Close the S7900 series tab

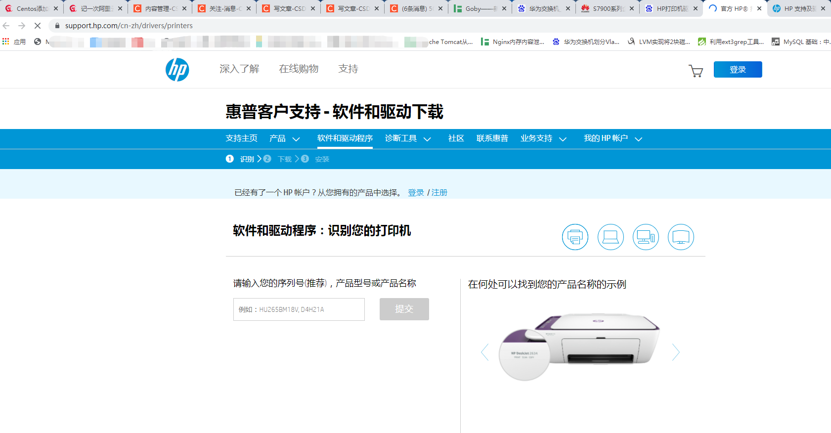click(x=632, y=8)
